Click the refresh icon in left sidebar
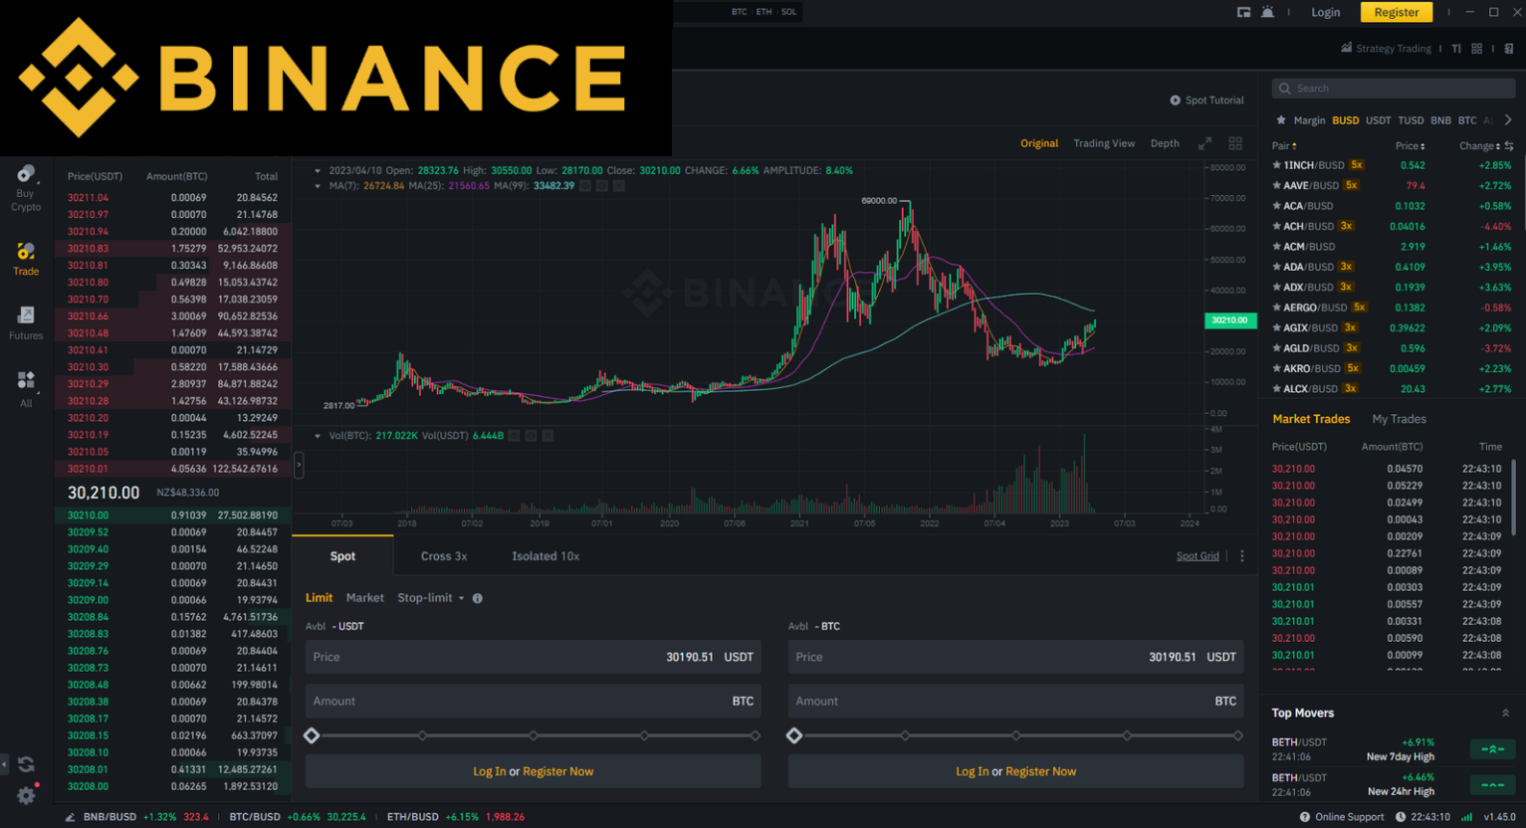This screenshot has height=828, width=1526. pos(26,764)
